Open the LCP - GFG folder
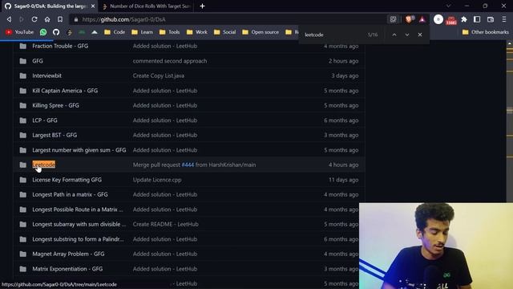 click(x=45, y=120)
